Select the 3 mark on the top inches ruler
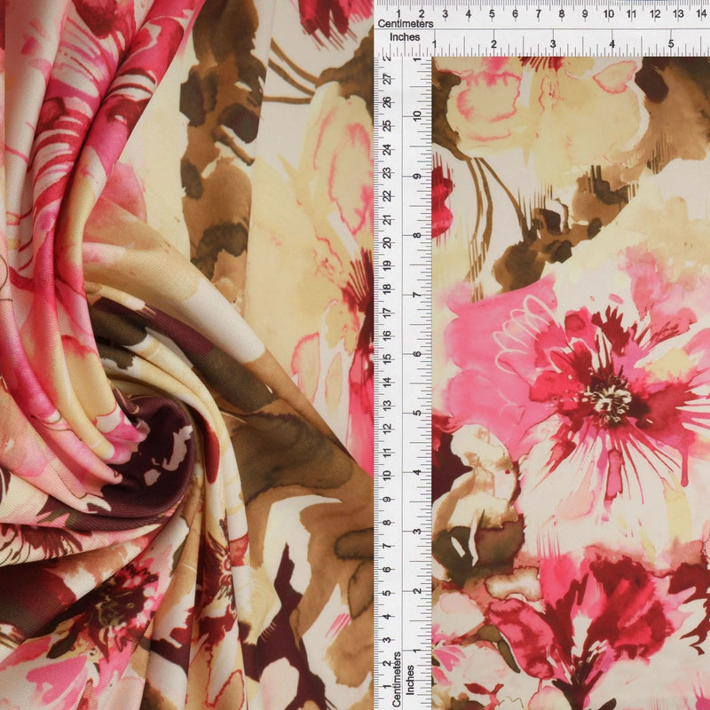Viewport: 710px width, 710px height. click(x=553, y=43)
